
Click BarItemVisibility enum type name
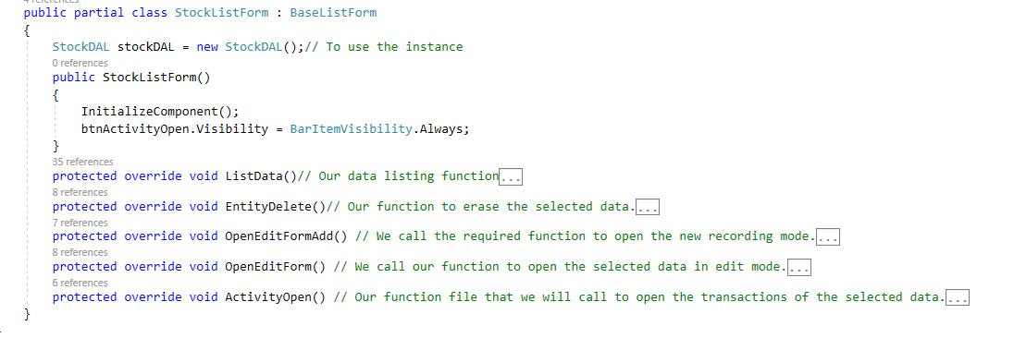352,128
